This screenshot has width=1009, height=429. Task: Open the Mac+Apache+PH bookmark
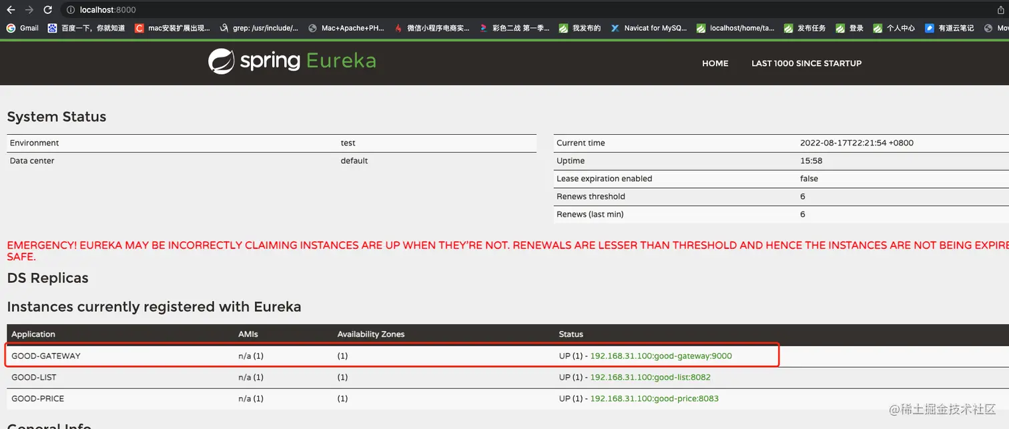(346, 28)
